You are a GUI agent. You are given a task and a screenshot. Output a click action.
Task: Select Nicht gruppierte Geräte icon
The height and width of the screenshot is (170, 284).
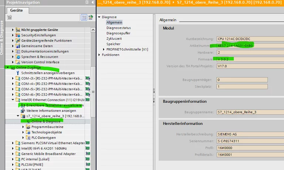tap(18, 30)
